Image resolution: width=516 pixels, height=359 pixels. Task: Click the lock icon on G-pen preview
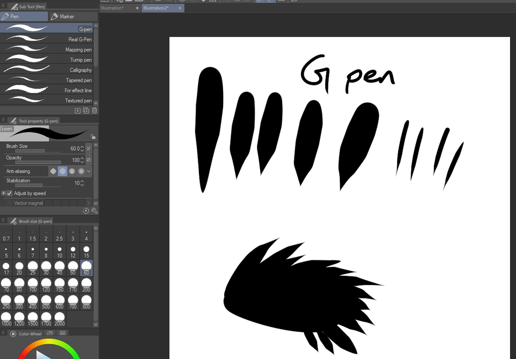(x=93, y=136)
